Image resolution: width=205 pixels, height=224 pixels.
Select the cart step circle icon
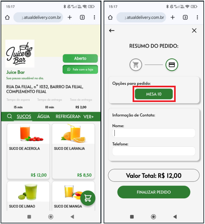[x=136, y=65]
